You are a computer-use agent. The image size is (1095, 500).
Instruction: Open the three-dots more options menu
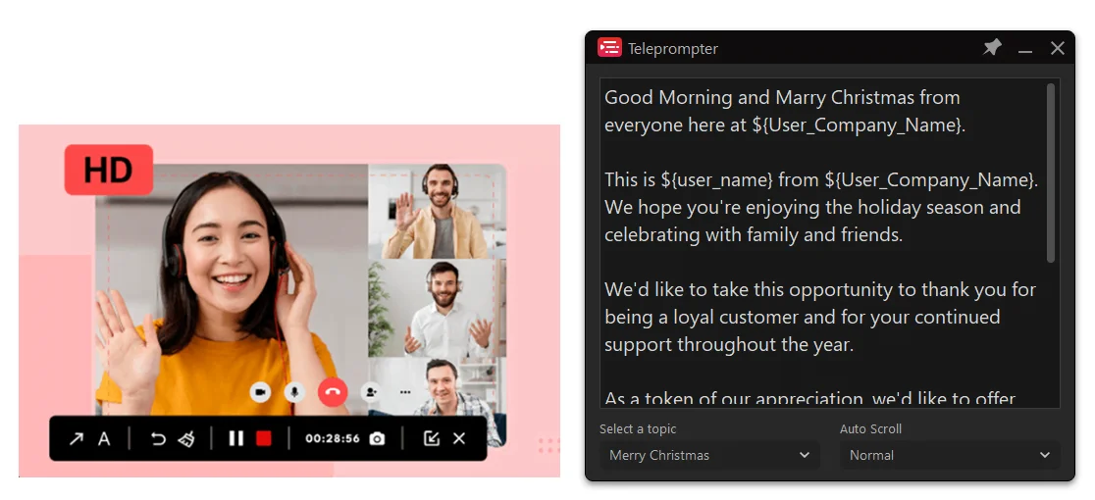(404, 392)
